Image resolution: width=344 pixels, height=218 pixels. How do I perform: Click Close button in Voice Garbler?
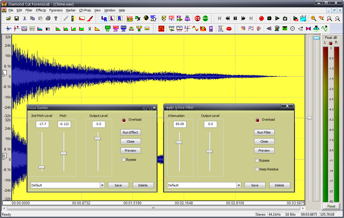(130, 141)
